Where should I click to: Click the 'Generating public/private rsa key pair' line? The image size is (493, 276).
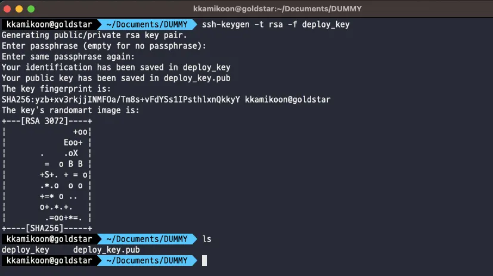94,35
